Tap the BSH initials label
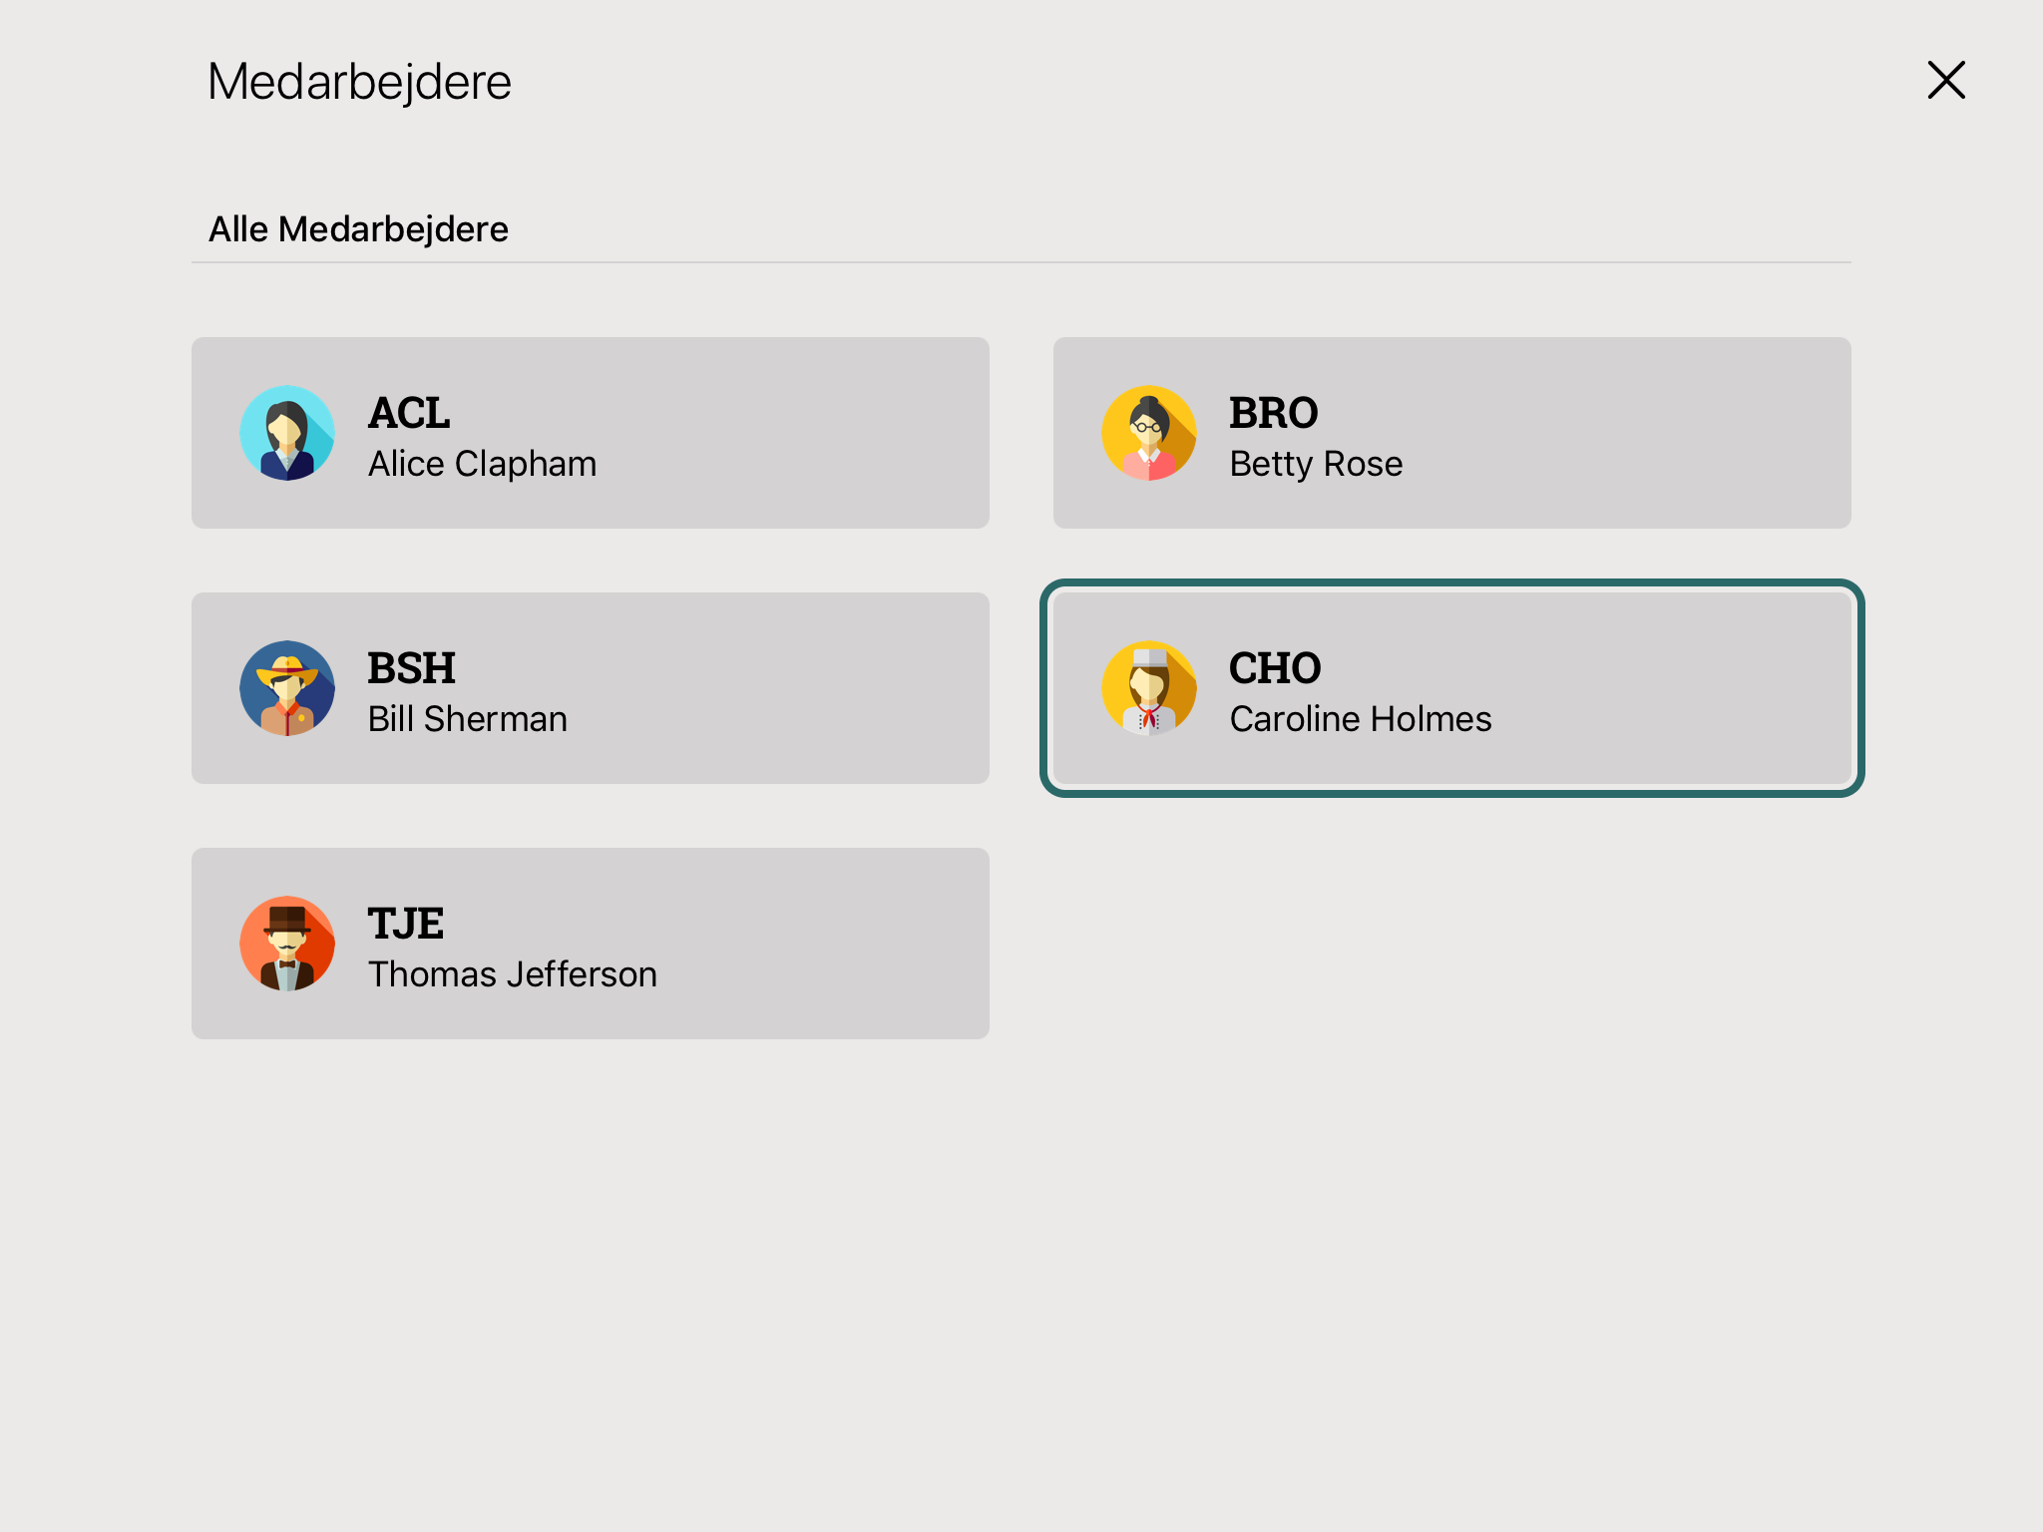This screenshot has height=1532, width=2043. tap(411, 668)
